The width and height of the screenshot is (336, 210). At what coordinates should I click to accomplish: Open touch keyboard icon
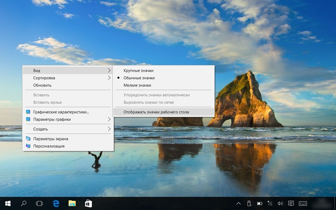[303, 204]
